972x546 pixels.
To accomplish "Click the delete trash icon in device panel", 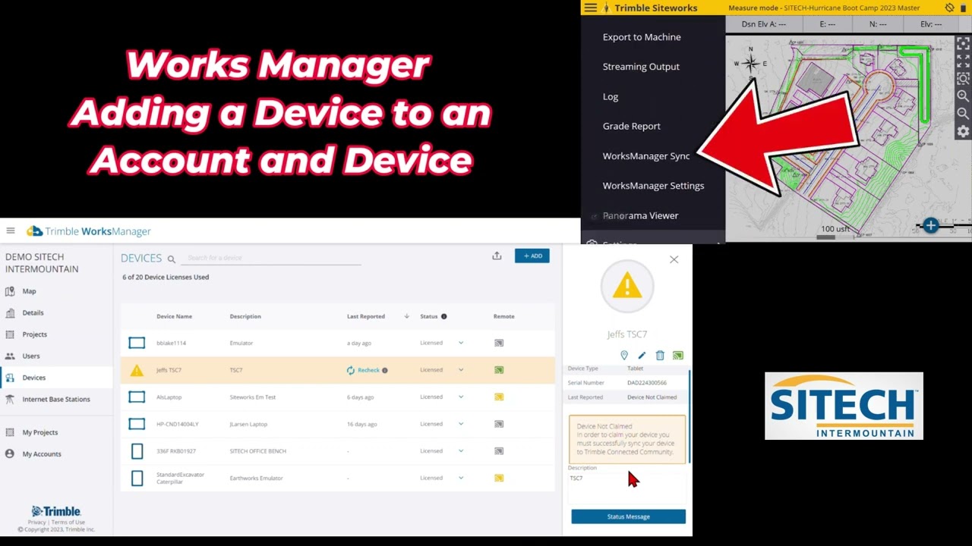I will click(660, 355).
